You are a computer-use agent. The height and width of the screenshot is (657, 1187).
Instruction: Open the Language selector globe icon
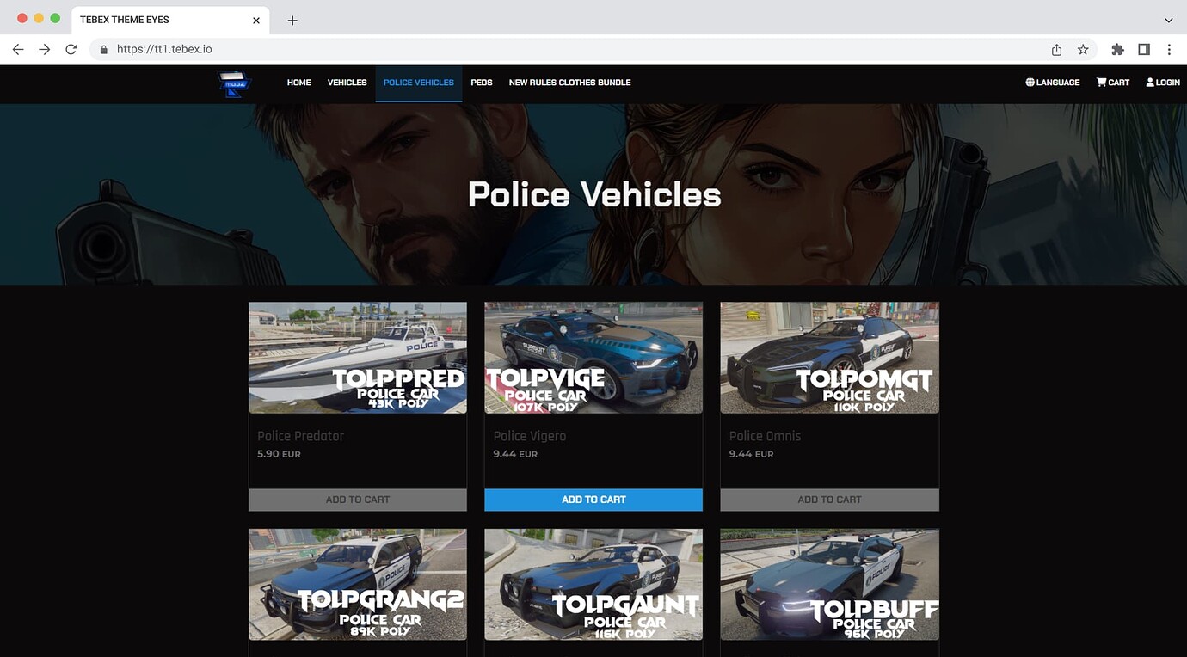(1030, 82)
